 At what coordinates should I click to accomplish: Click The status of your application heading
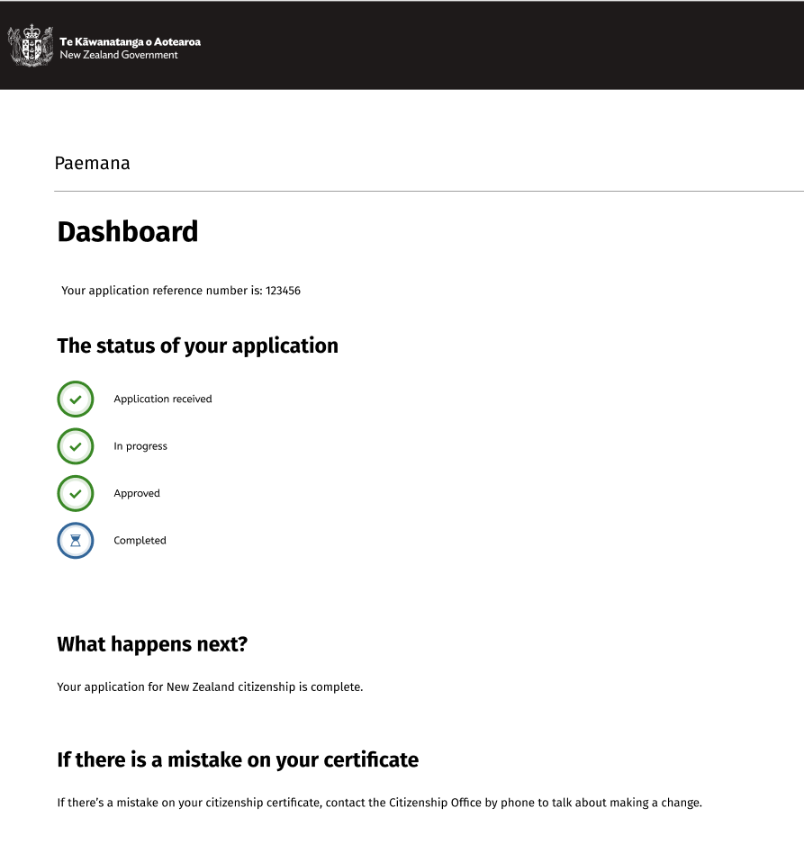[x=197, y=346]
